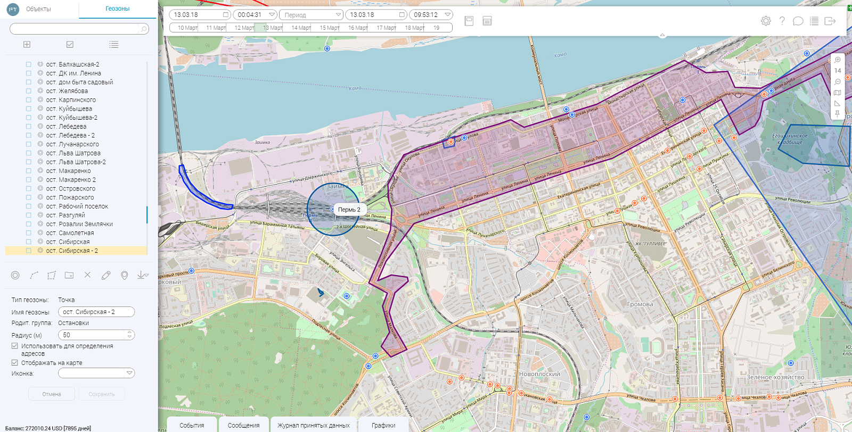Open the start time 00:04:31 dropdown

255,15
